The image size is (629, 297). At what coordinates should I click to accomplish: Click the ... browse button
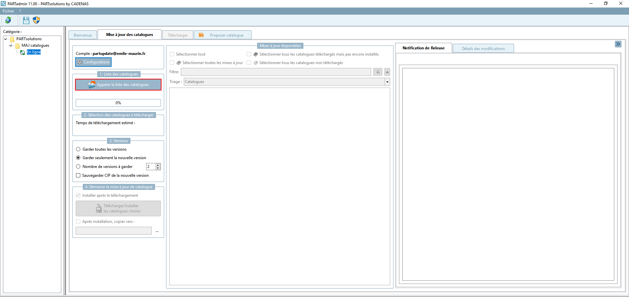(157, 231)
